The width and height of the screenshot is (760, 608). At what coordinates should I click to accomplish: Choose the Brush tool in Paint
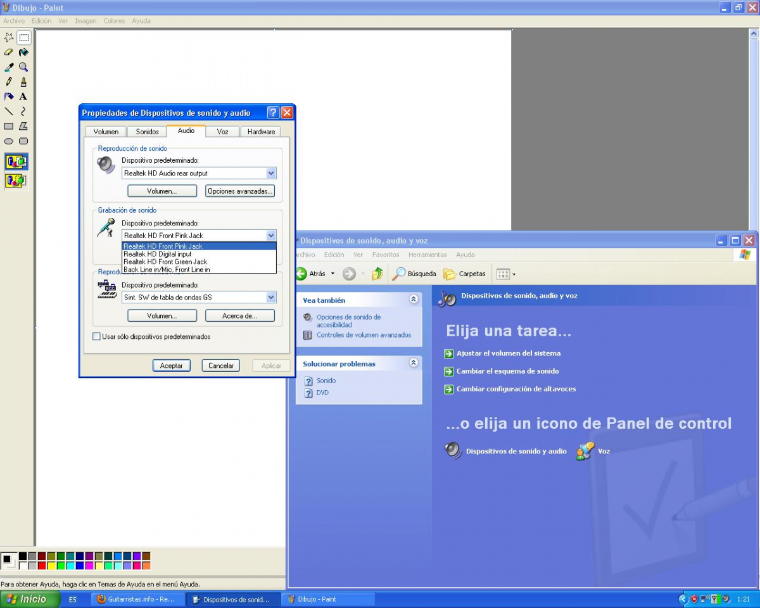point(23,82)
